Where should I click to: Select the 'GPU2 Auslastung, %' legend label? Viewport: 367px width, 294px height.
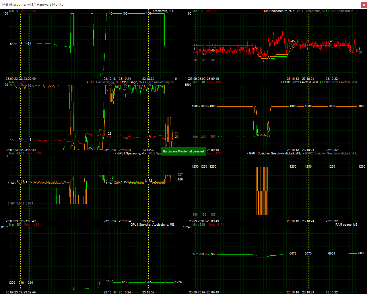click(160, 82)
